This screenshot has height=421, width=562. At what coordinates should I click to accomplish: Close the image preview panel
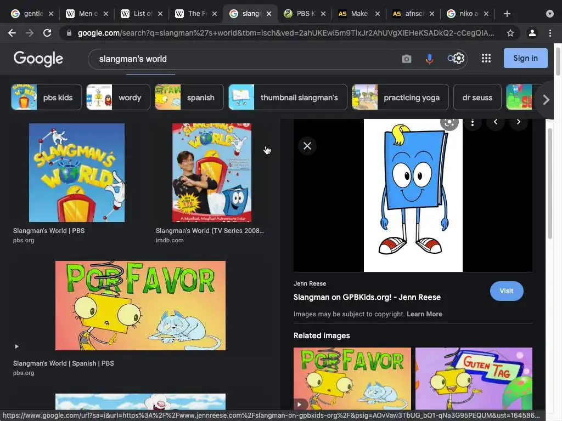pyautogui.click(x=307, y=146)
